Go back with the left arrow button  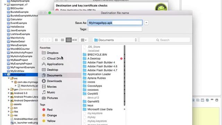point(43,40)
